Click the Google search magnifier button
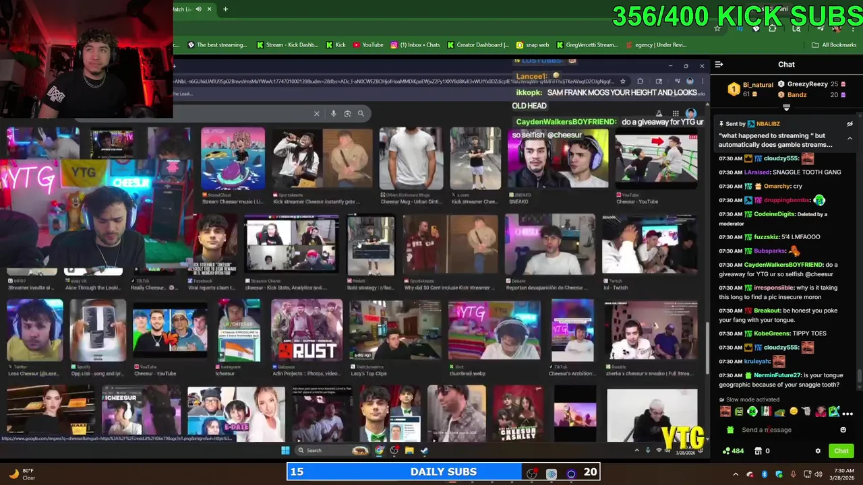The image size is (863, 485). 361,113
